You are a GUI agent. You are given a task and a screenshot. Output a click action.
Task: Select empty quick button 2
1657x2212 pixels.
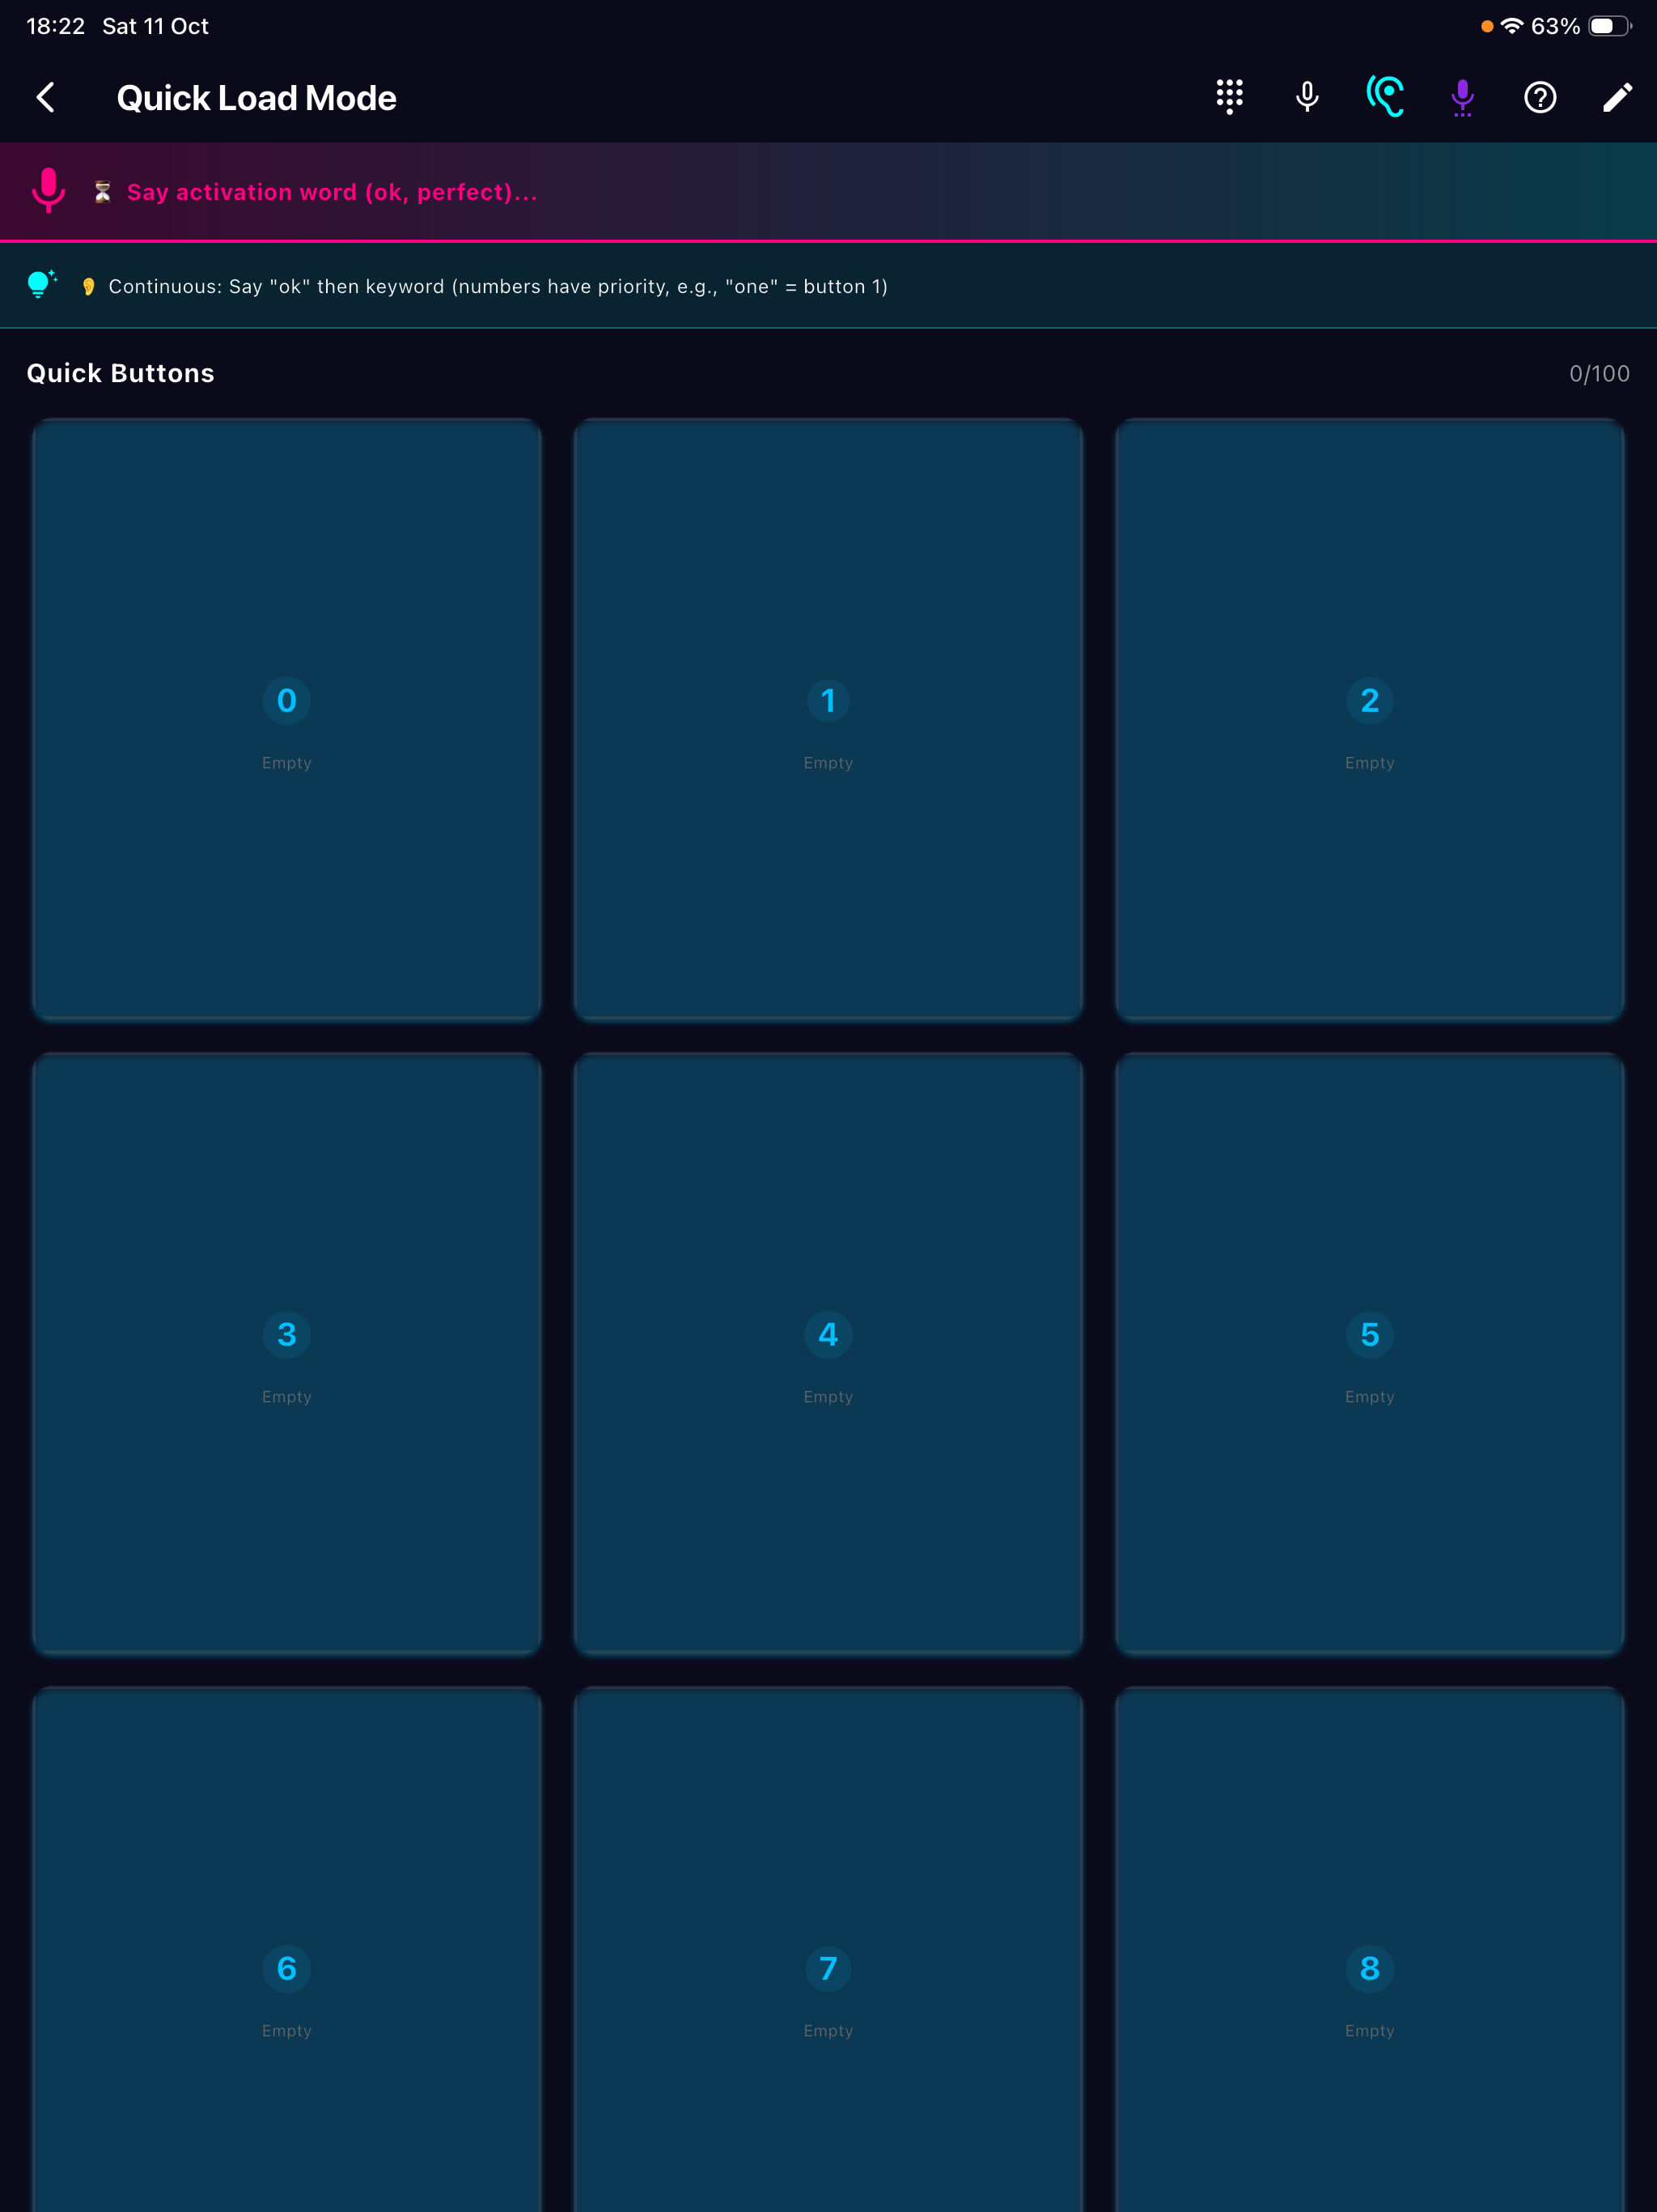(x=1369, y=719)
